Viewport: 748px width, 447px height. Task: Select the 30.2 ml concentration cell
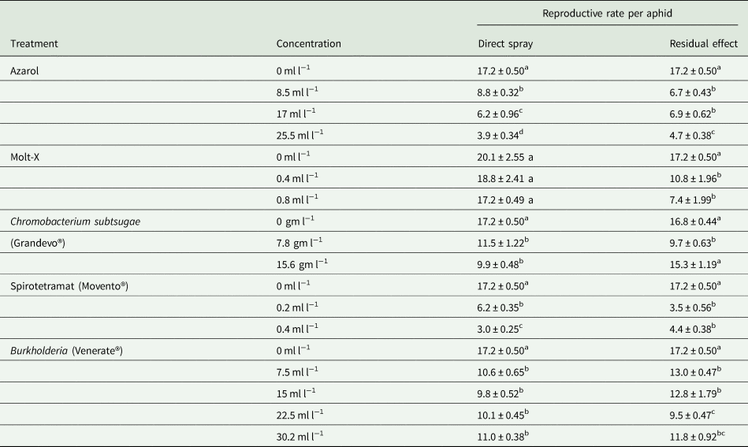(x=300, y=437)
